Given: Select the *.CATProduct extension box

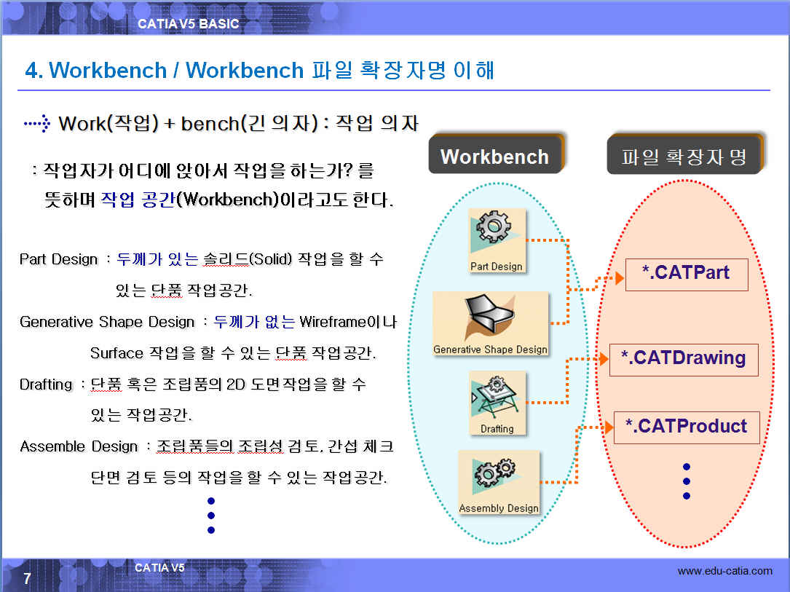Looking at the screenshot, I should (x=687, y=427).
